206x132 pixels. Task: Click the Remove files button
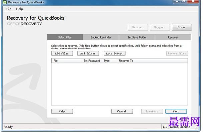pos(177,54)
